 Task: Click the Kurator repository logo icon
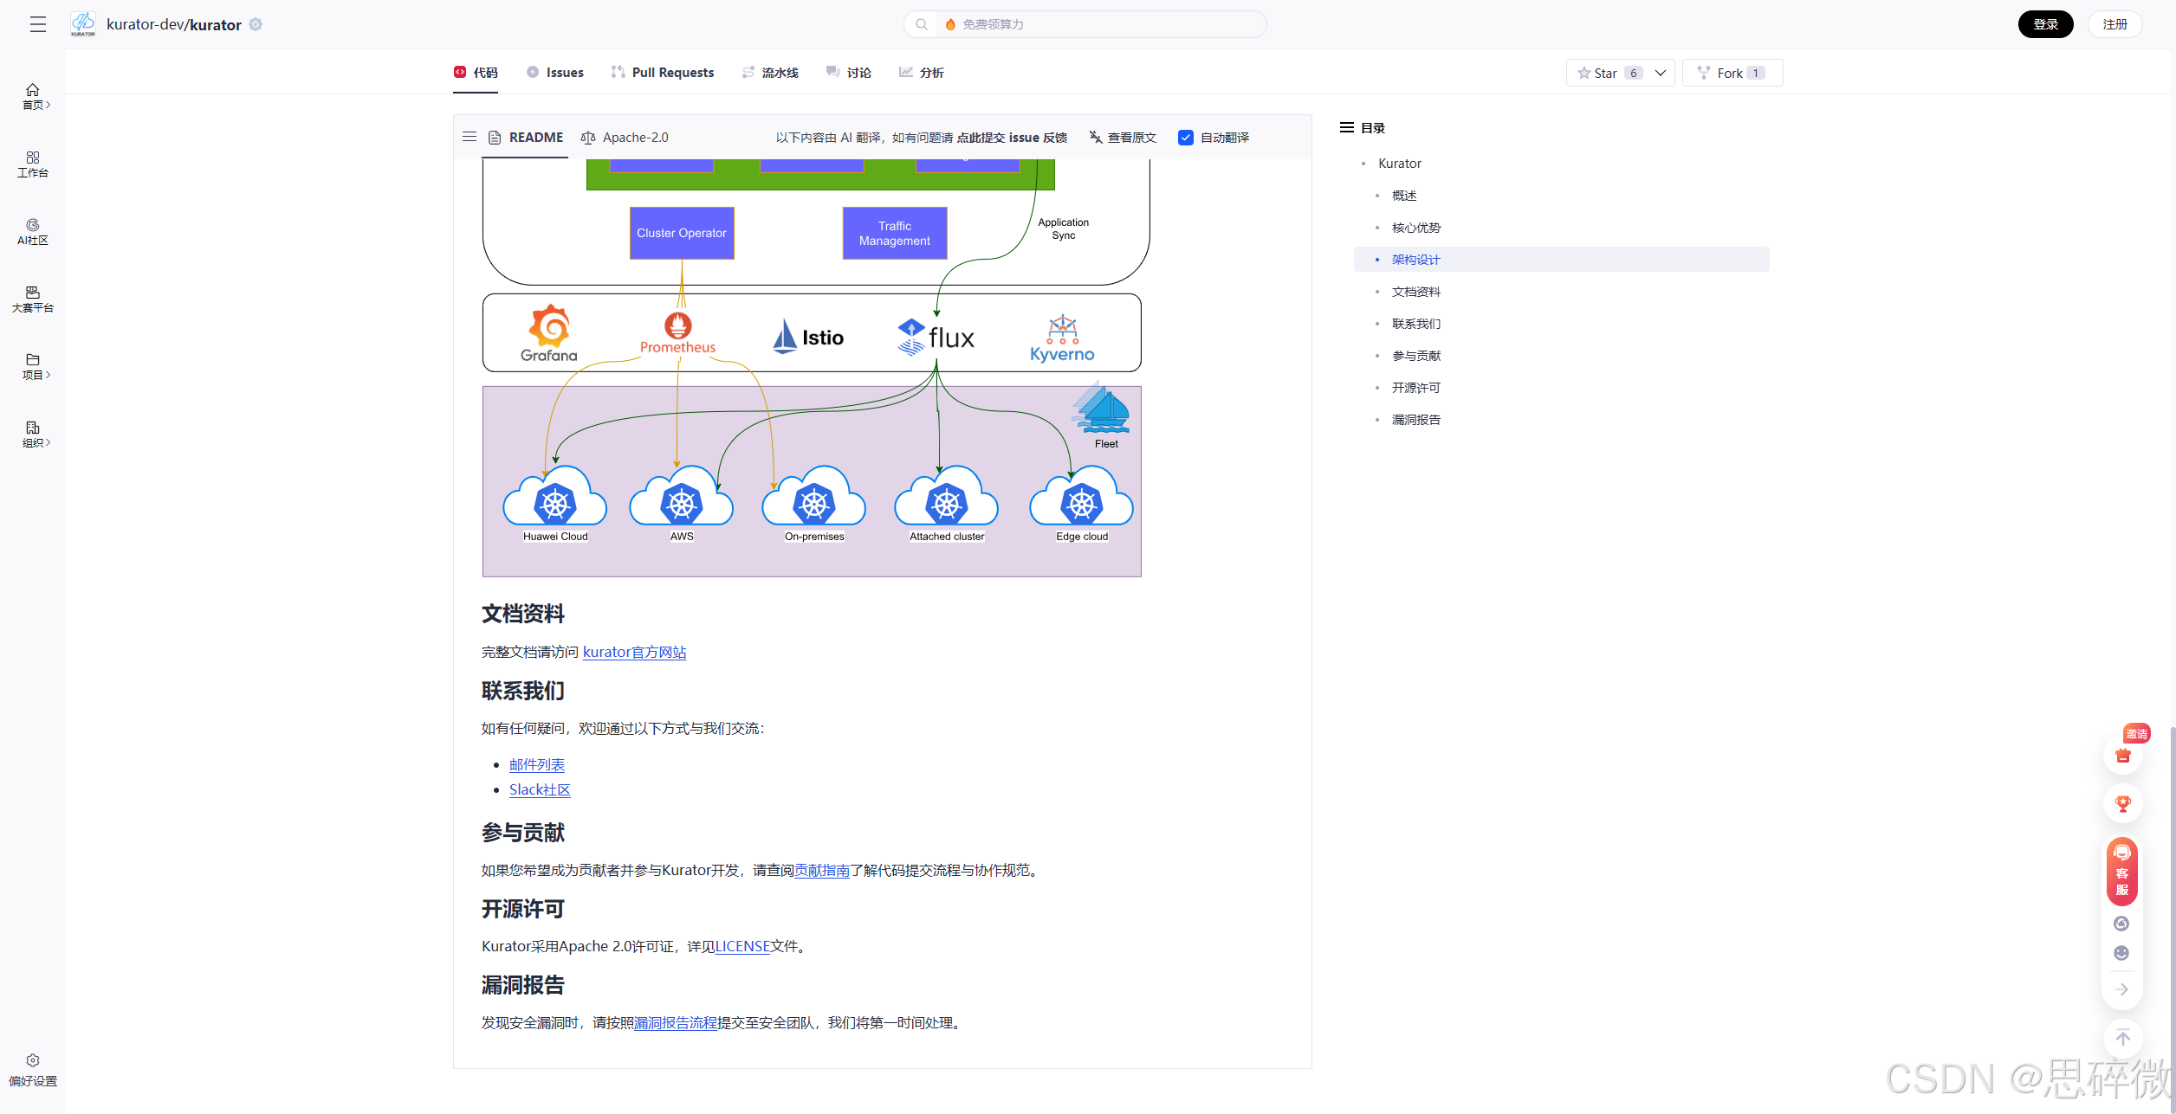click(83, 24)
